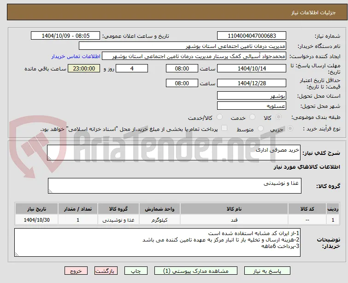Viewport: 348px width, 283px height.
Task: Select the متوسط purchase type radio
Action: [260, 129]
